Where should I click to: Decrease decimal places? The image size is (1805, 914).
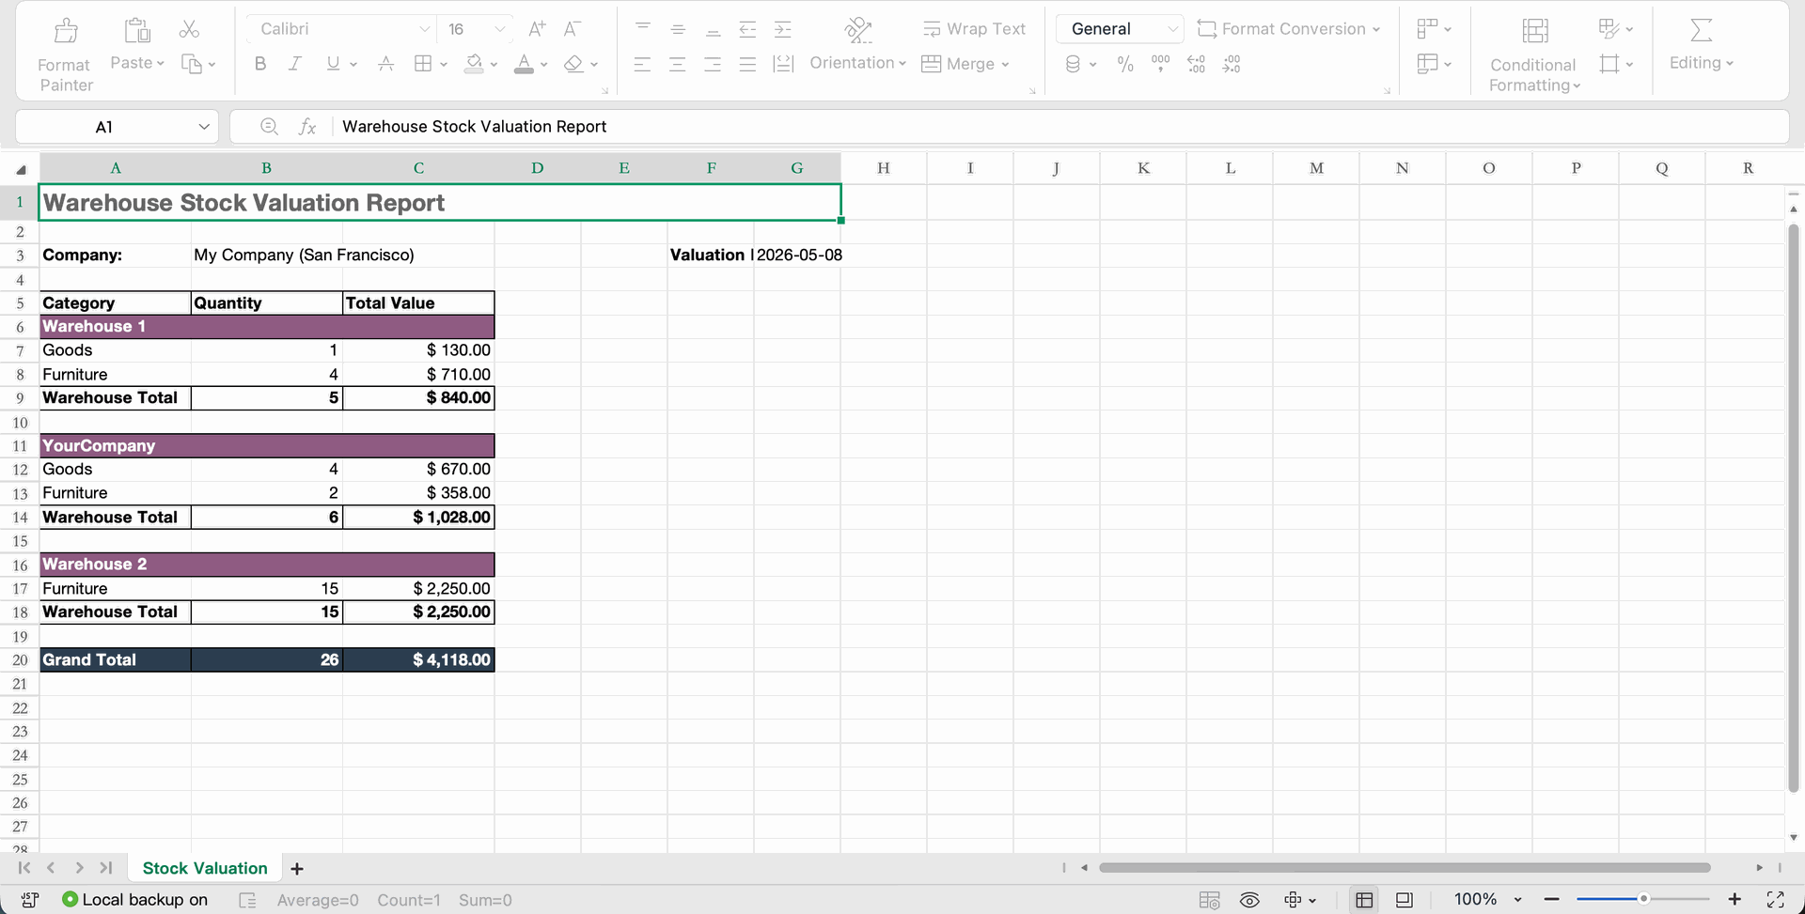click(1232, 64)
